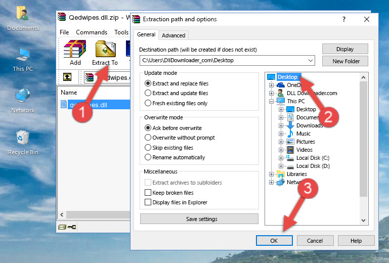Viewport: 389px width, 263px height.
Task: Expand the Downloads tree node
Action: tap(281, 125)
